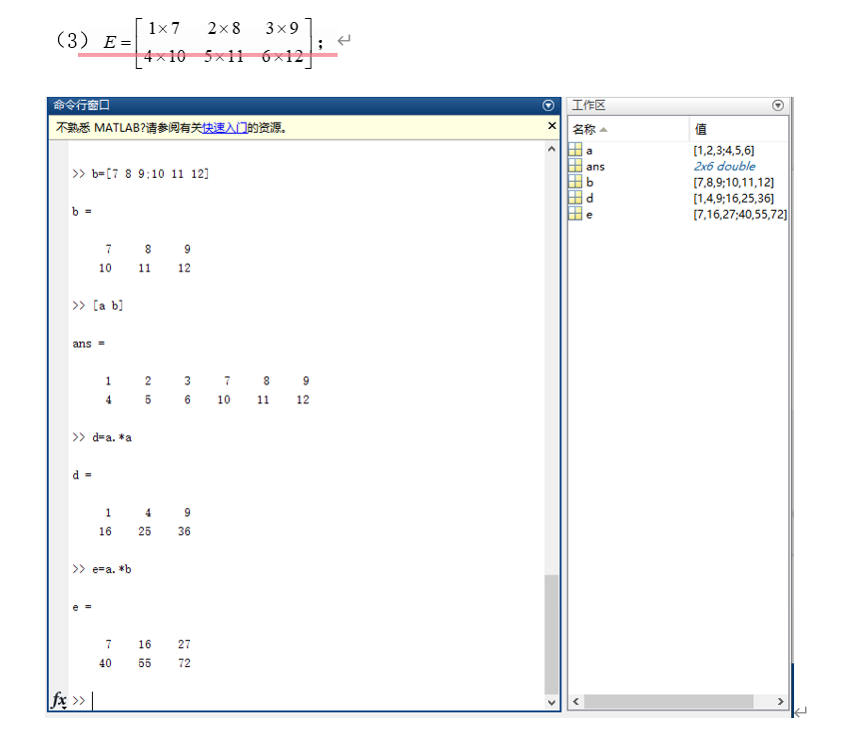
Task: Click the 命令行窗口 title bar text
Action: 82,105
